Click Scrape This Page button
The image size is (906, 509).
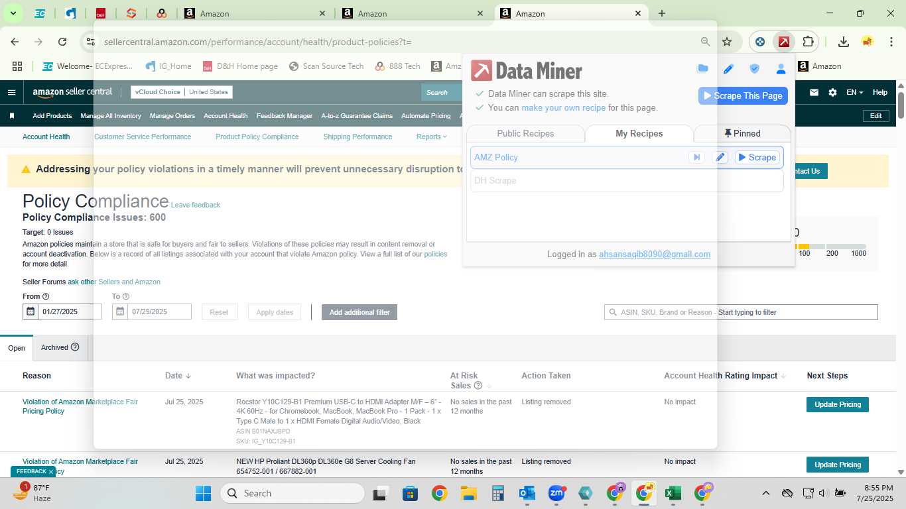pos(743,95)
